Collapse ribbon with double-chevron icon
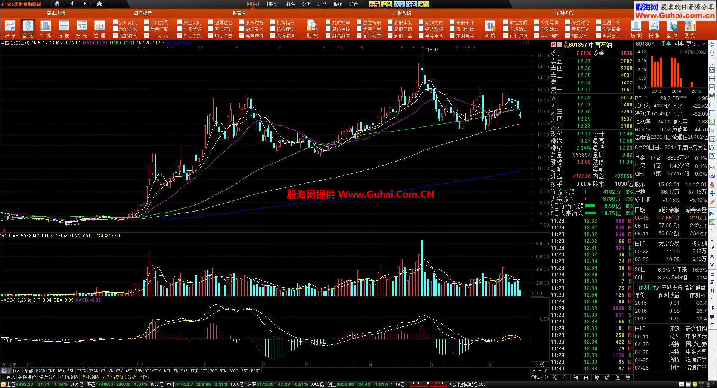This screenshot has width=717, height=388. tap(99, 4)
